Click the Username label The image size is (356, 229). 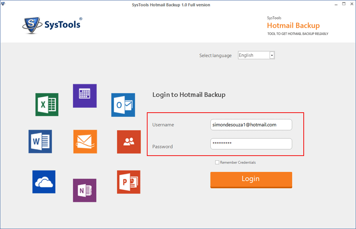click(x=163, y=125)
